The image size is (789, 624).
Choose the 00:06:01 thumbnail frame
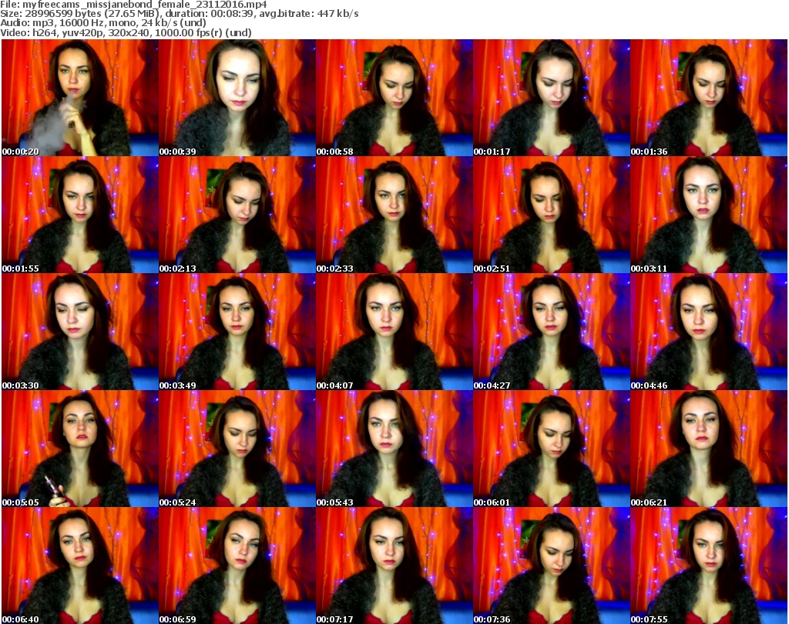click(551, 449)
